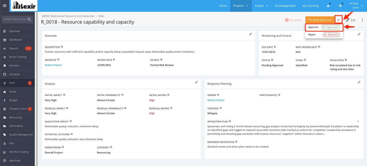
Task: Click info icon beside Qualitative Impact
Action: pyautogui.click(x=71, y=121)
